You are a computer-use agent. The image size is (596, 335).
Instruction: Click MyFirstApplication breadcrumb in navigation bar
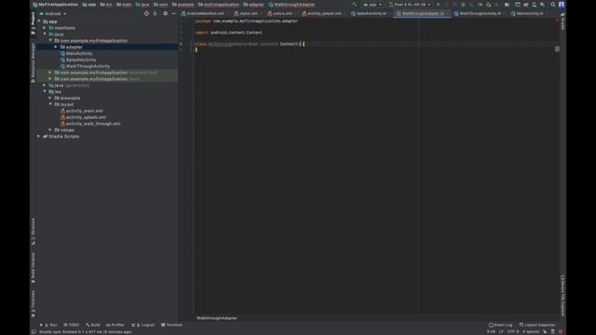pos(56,5)
